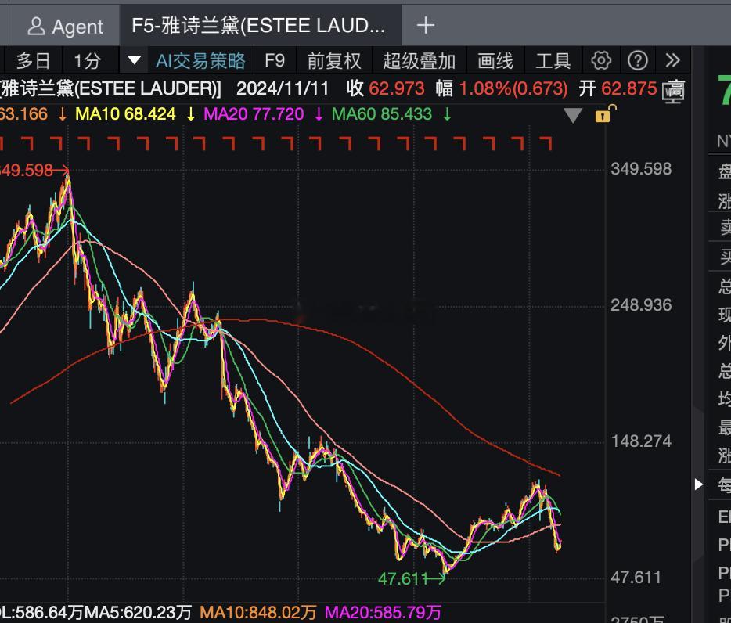
Task: Select the F5-雅诗兰黛 (ESTEE LAUDER) tab
Action: point(260,26)
